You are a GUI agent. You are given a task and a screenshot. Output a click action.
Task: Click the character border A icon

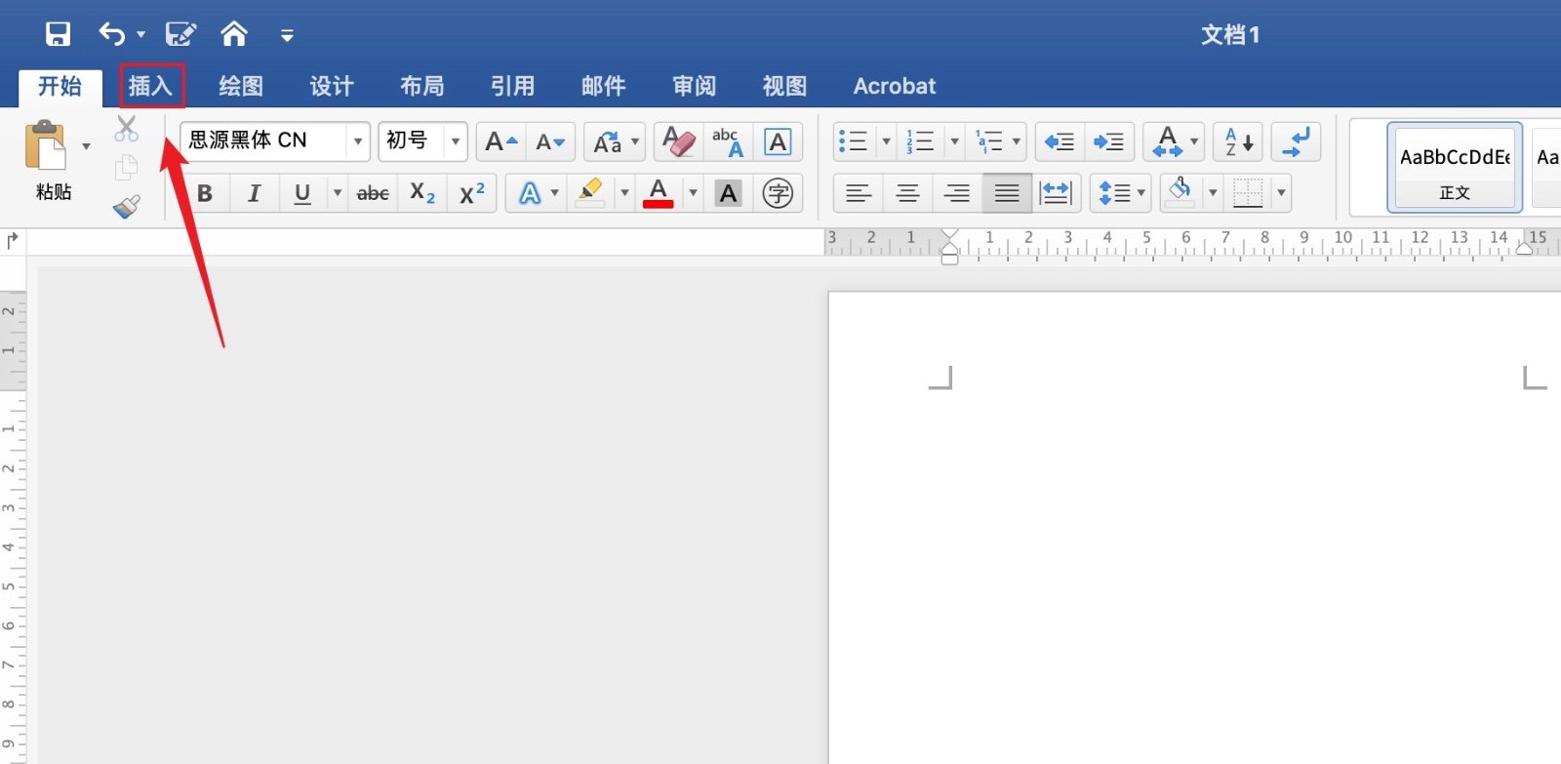point(778,142)
